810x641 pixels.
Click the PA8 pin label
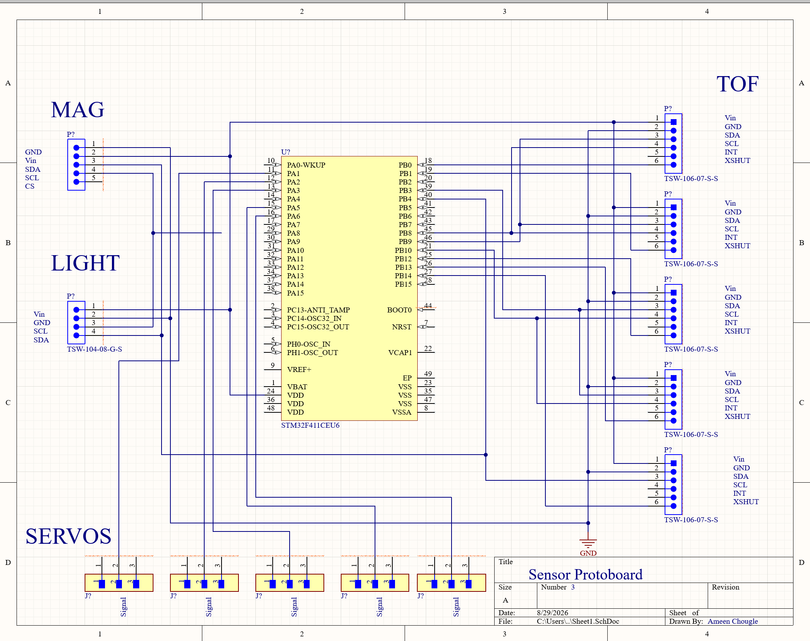293,233
